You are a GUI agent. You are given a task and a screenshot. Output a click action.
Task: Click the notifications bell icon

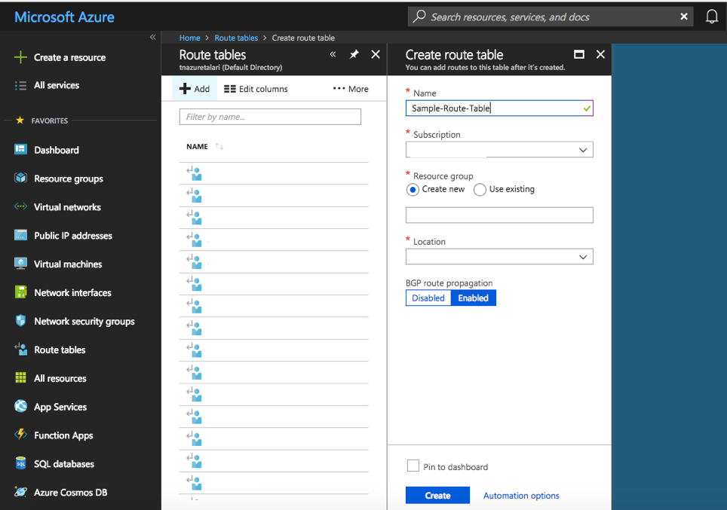point(711,17)
